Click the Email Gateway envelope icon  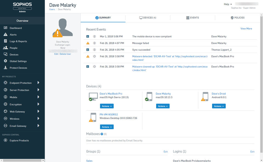click(x=5, y=126)
